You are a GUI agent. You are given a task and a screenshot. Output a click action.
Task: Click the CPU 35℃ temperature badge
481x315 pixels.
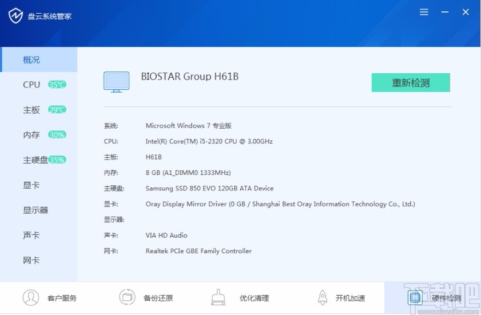57,85
